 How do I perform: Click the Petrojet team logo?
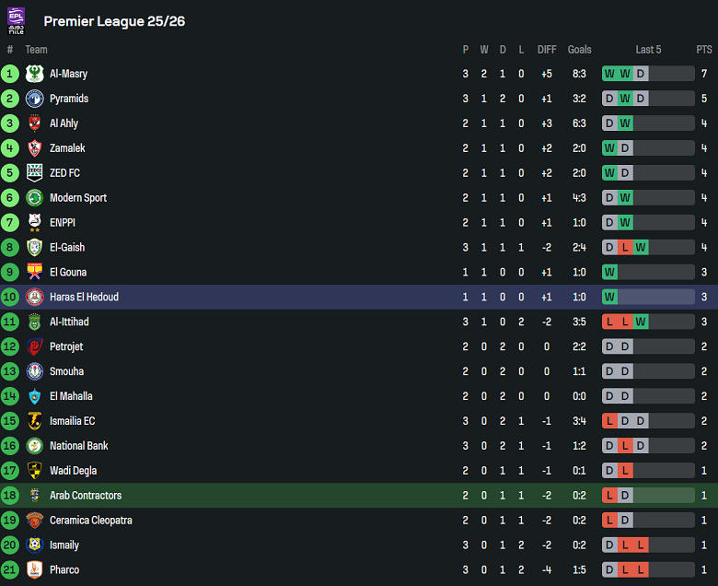tap(35, 347)
